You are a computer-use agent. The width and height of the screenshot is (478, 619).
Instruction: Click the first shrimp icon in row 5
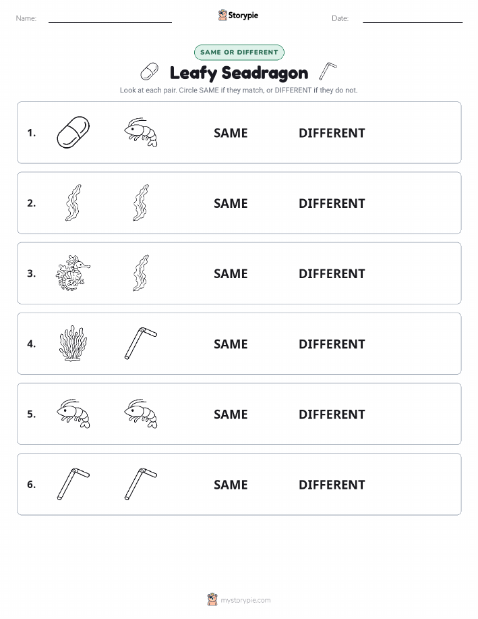pos(73,413)
